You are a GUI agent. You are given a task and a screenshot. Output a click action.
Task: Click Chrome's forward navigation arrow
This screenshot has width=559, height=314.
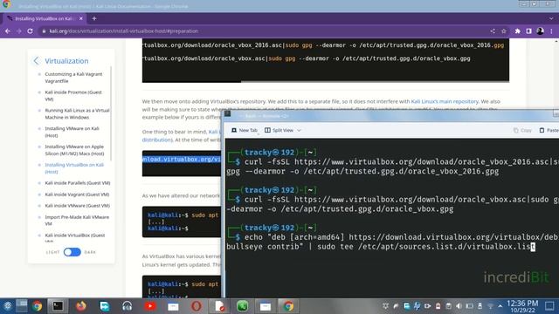18,31
